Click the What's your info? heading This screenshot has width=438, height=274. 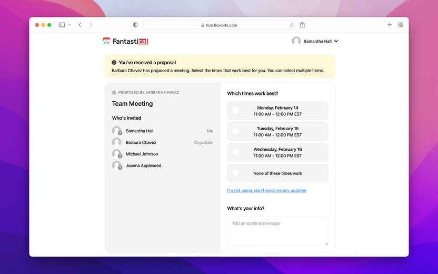(245, 208)
